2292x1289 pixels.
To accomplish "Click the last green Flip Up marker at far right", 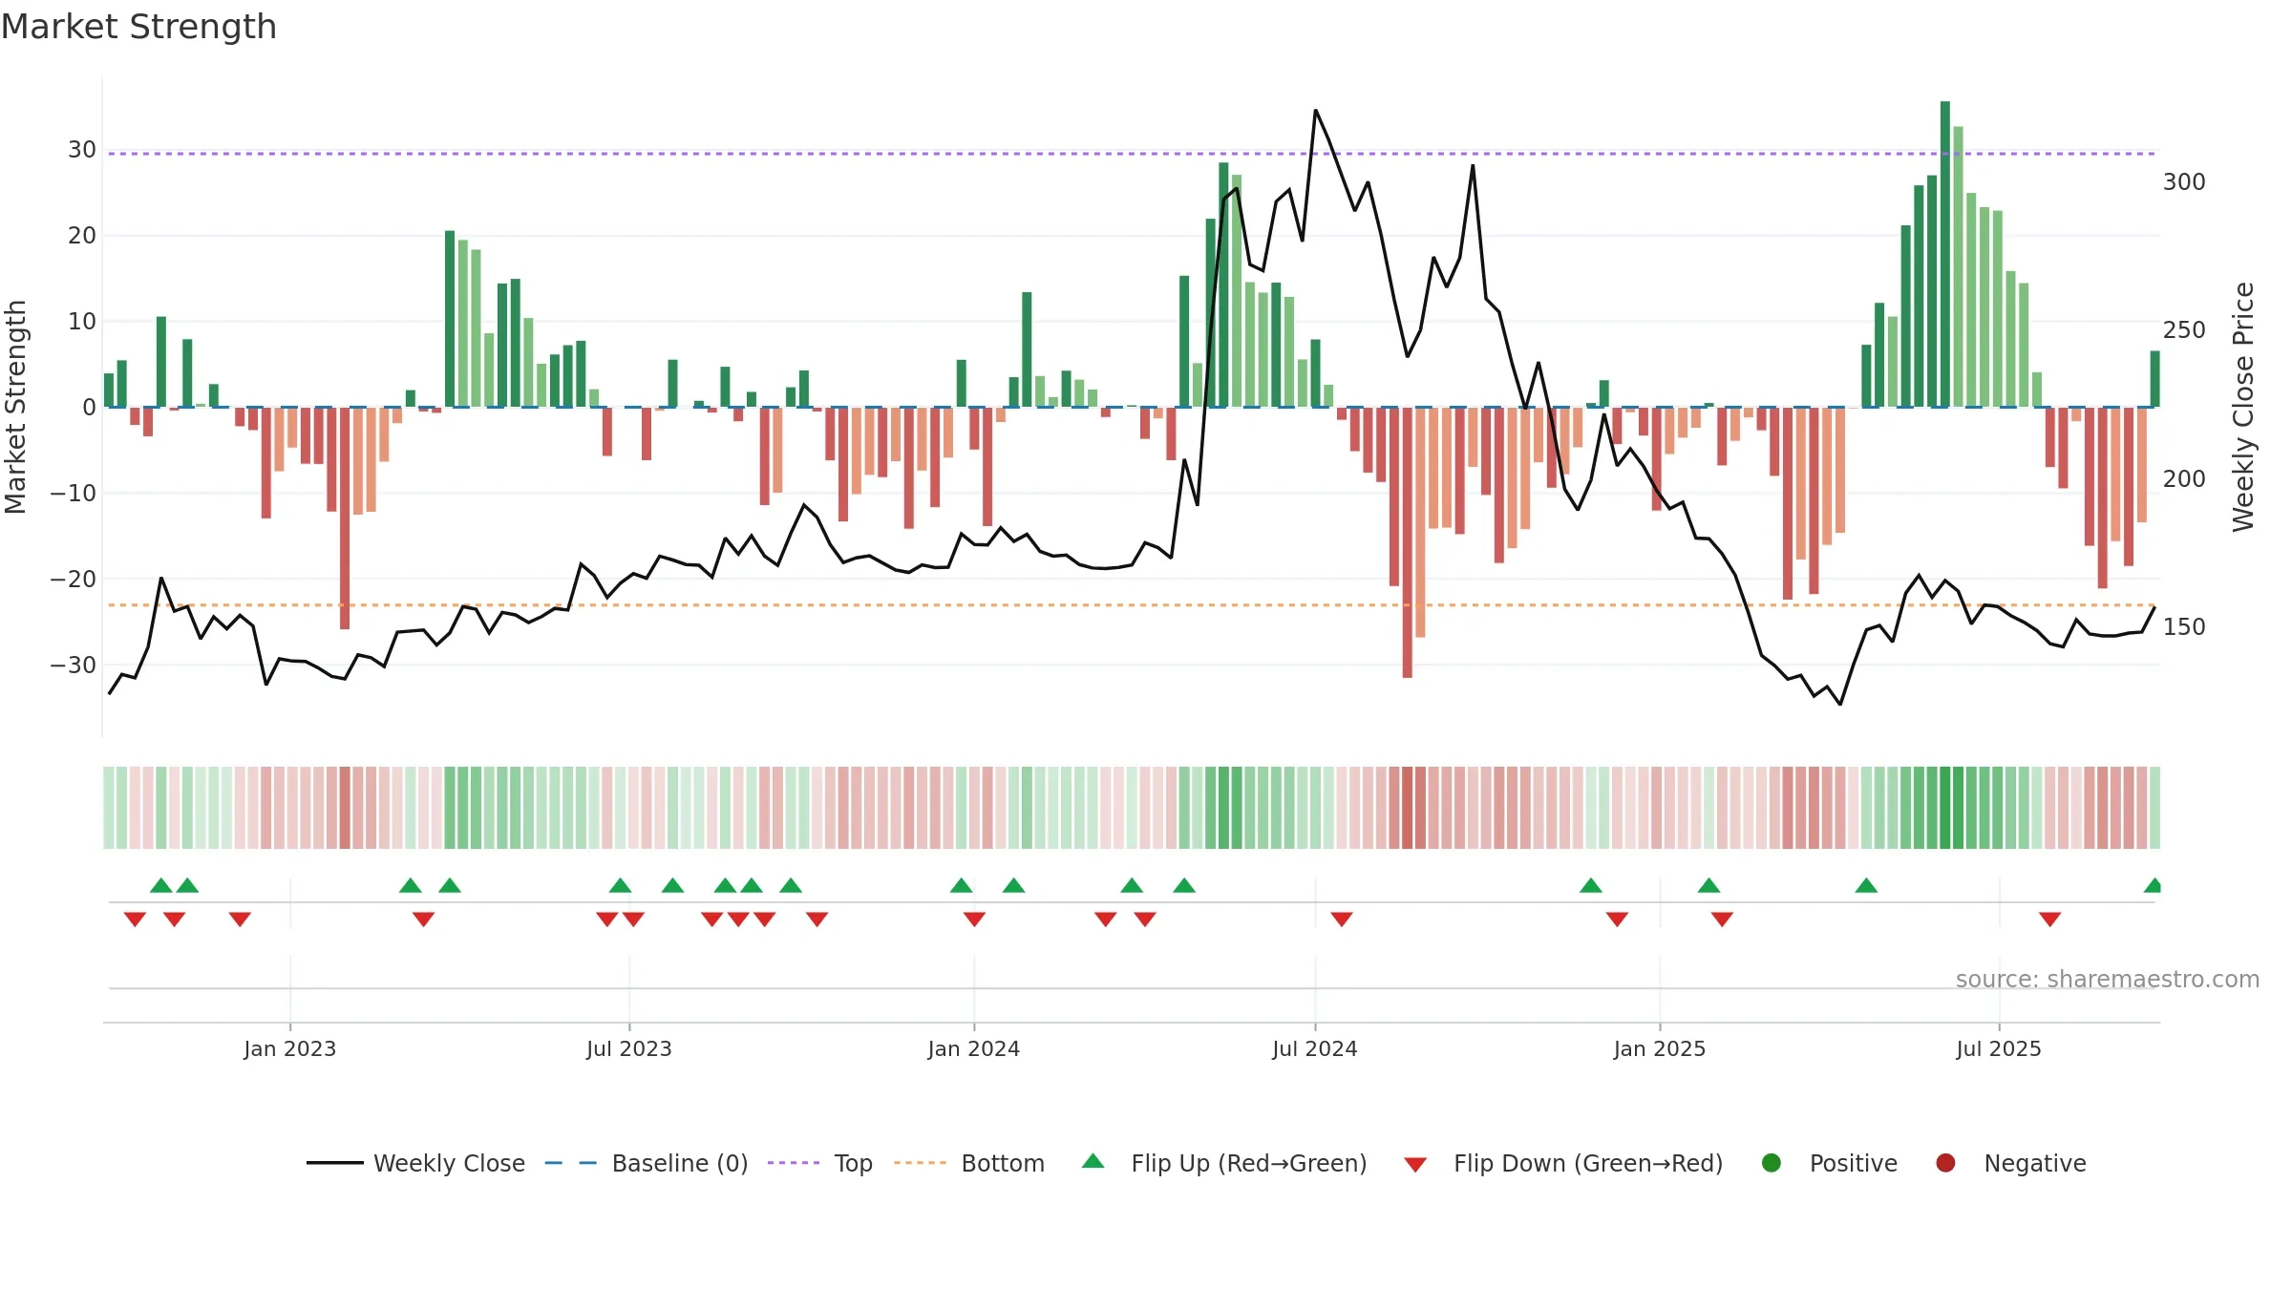I will point(2154,885).
